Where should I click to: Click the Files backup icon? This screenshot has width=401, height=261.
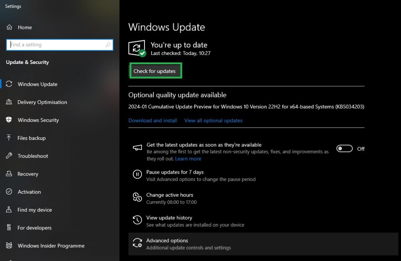(9, 138)
